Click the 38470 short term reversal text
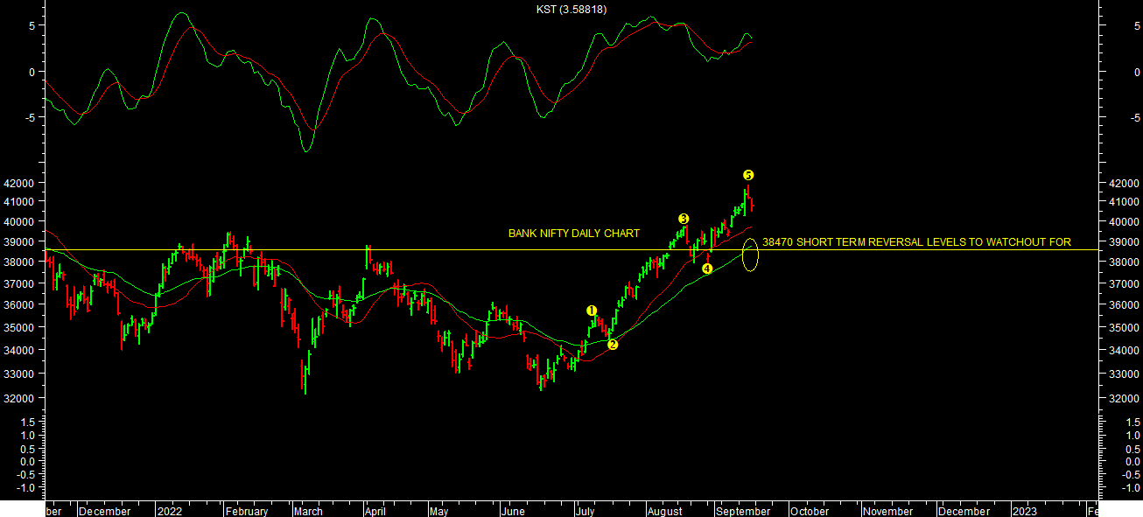 point(916,242)
